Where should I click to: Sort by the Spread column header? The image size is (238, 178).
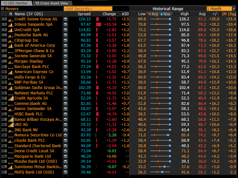pos(84,14)
